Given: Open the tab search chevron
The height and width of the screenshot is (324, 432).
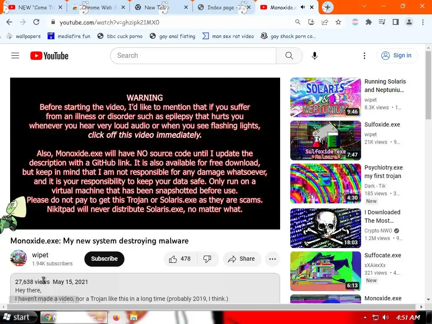Looking at the screenshot, I should click(x=364, y=6).
